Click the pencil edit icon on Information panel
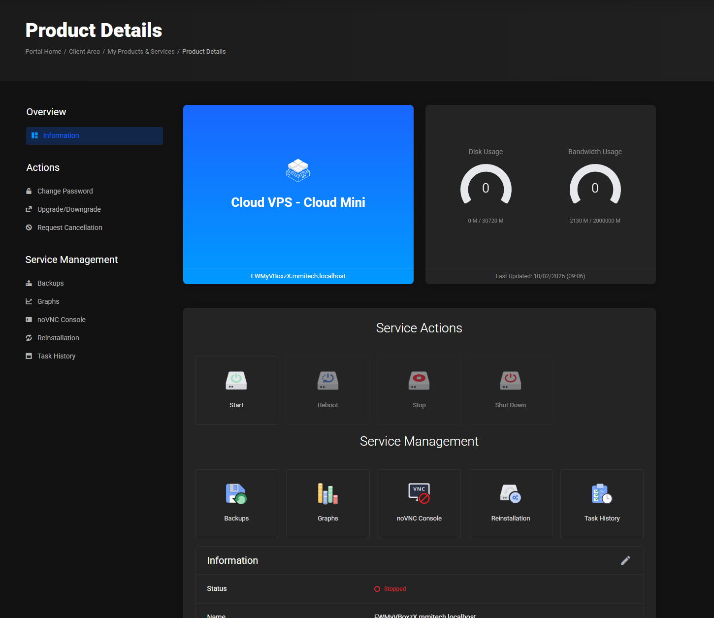The image size is (714, 618). (626, 560)
